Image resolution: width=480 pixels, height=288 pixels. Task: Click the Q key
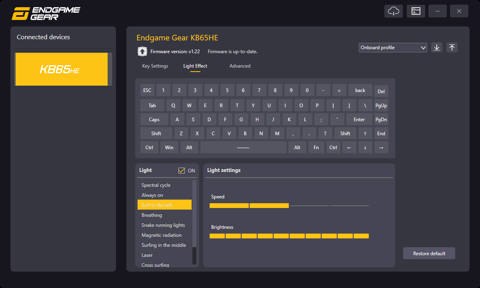[173, 106]
